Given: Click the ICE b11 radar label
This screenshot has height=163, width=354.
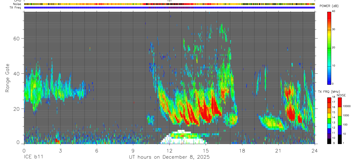Looking at the screenshot, I should (33, 157).
